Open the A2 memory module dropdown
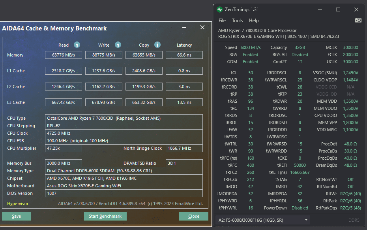The image size is (367, 230). 262,220
